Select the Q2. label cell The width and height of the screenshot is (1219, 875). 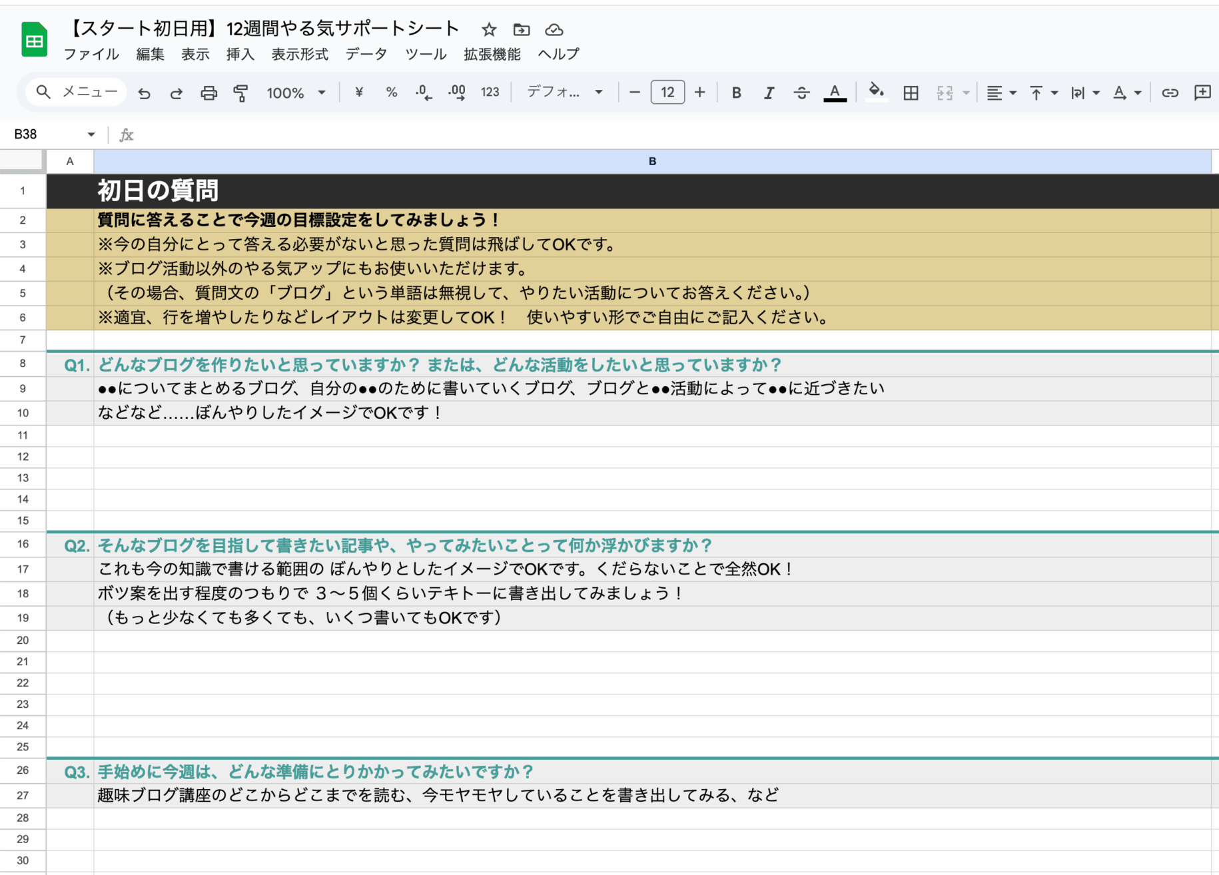click(70, 545)
